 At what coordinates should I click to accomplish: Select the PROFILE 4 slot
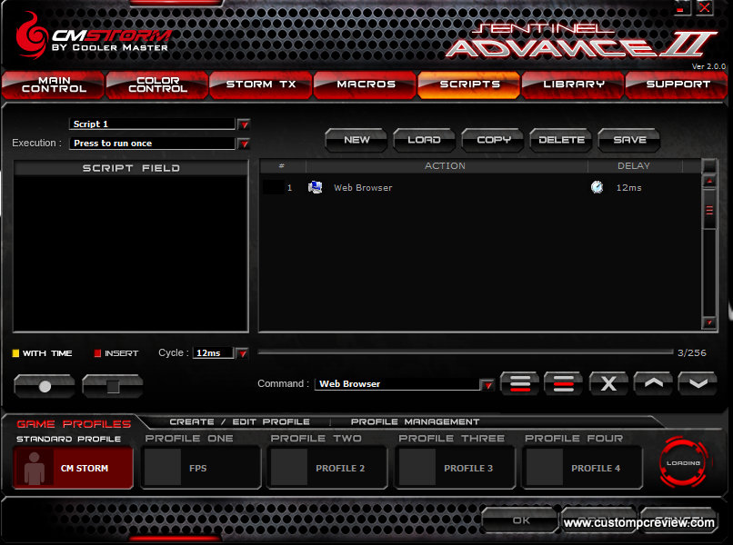[x=582, y=468]
